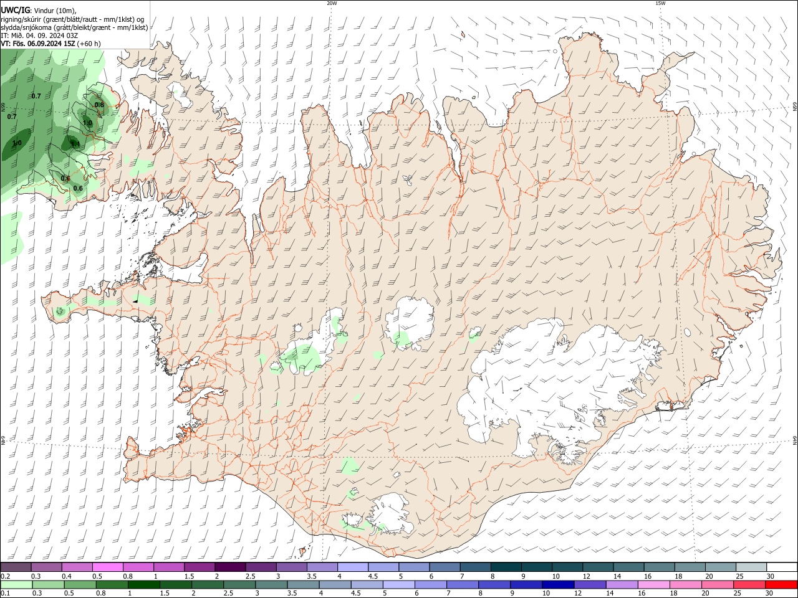Click the valid time 'VT: Fös. 06.09.2024 15Z'
Screen dimensions: 798x598
click(38, 44)
